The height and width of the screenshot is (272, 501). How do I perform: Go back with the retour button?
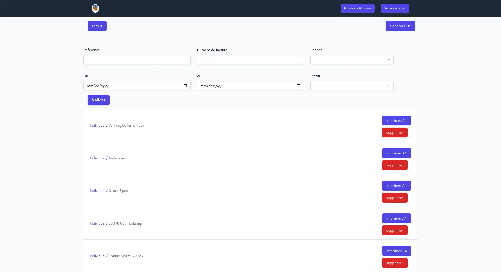tap(97, 26)
